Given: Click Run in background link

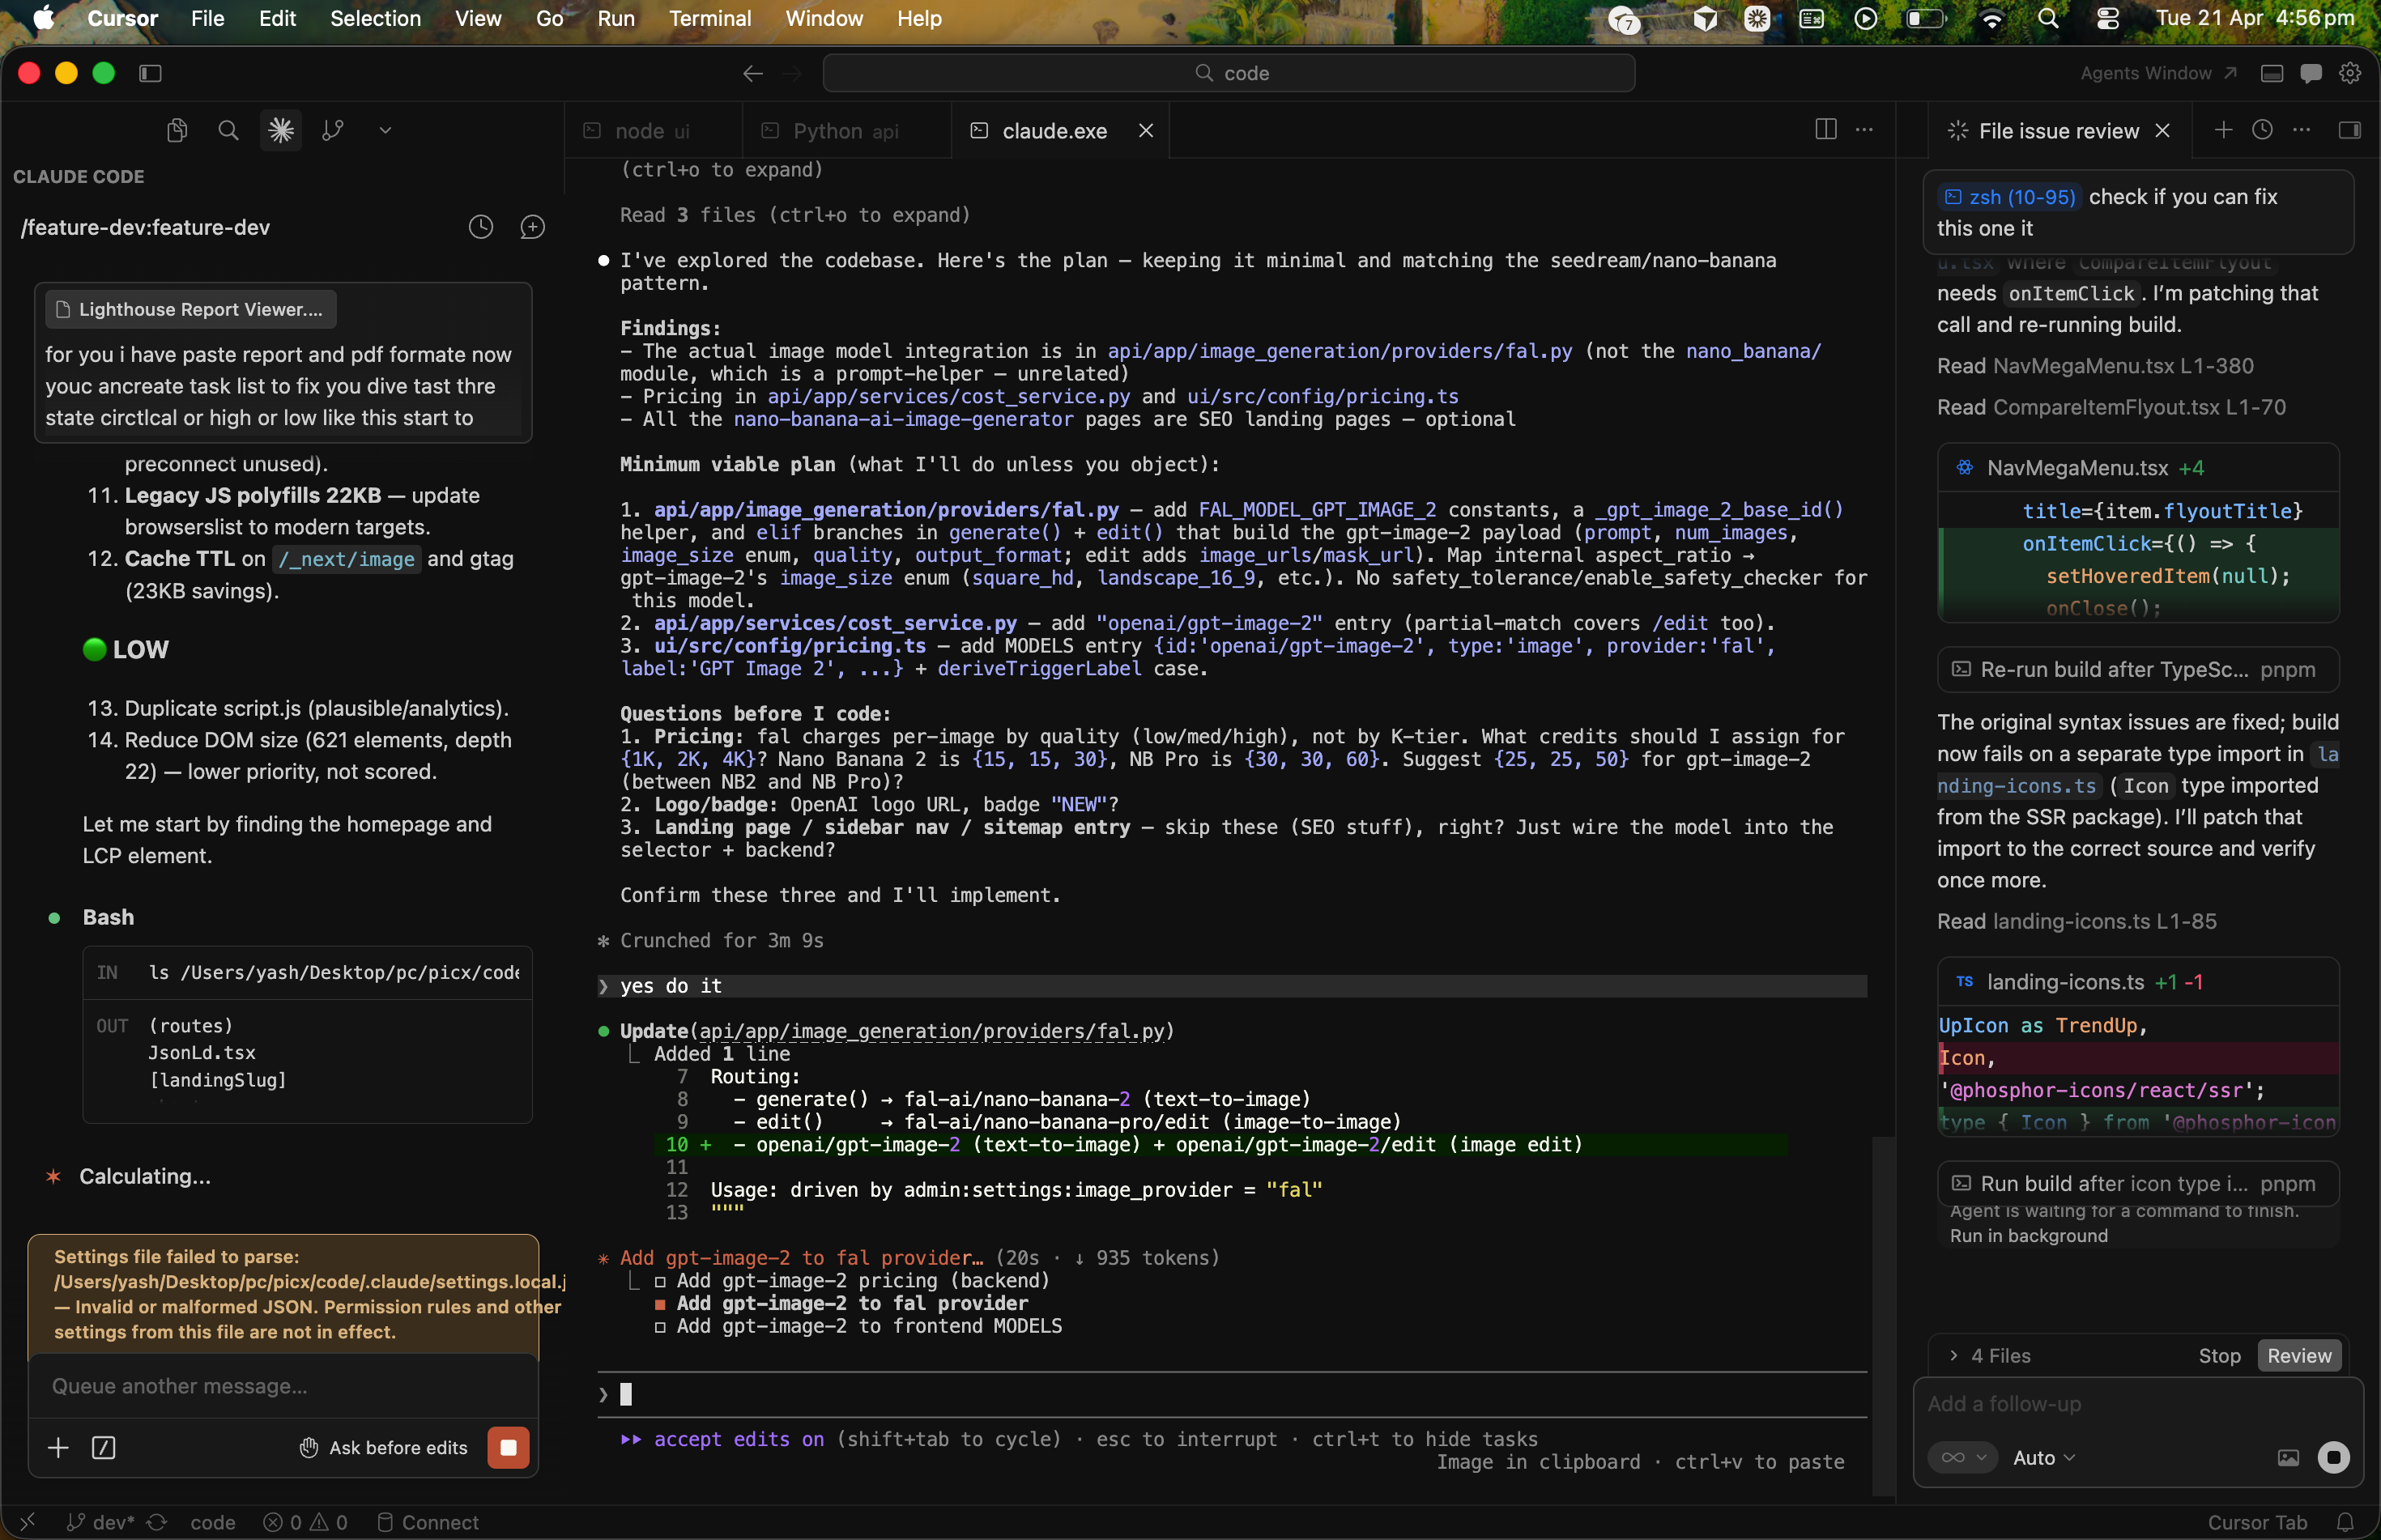Looking at the screenshot, I should tap(2028, 1235).
